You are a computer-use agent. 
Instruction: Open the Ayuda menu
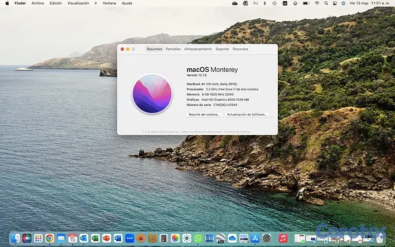pos(126,3)
